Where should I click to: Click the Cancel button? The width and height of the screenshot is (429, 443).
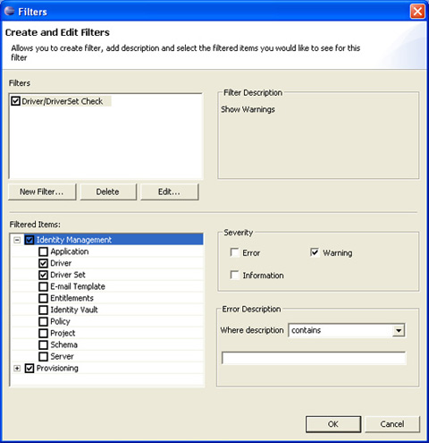click(392, 424)
